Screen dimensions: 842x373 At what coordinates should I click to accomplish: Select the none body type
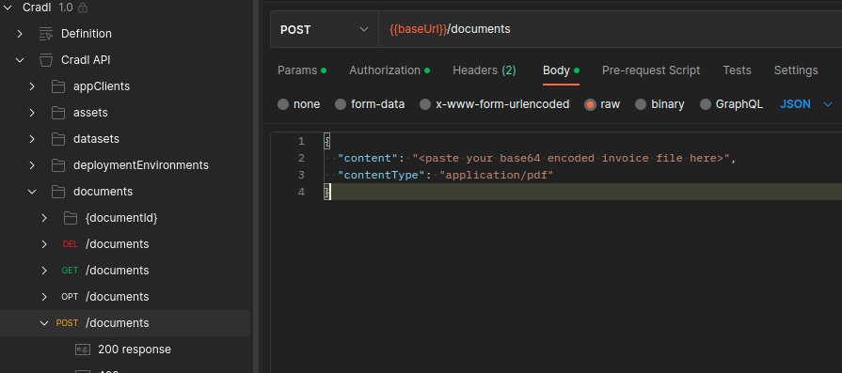[x=283, y=104]
